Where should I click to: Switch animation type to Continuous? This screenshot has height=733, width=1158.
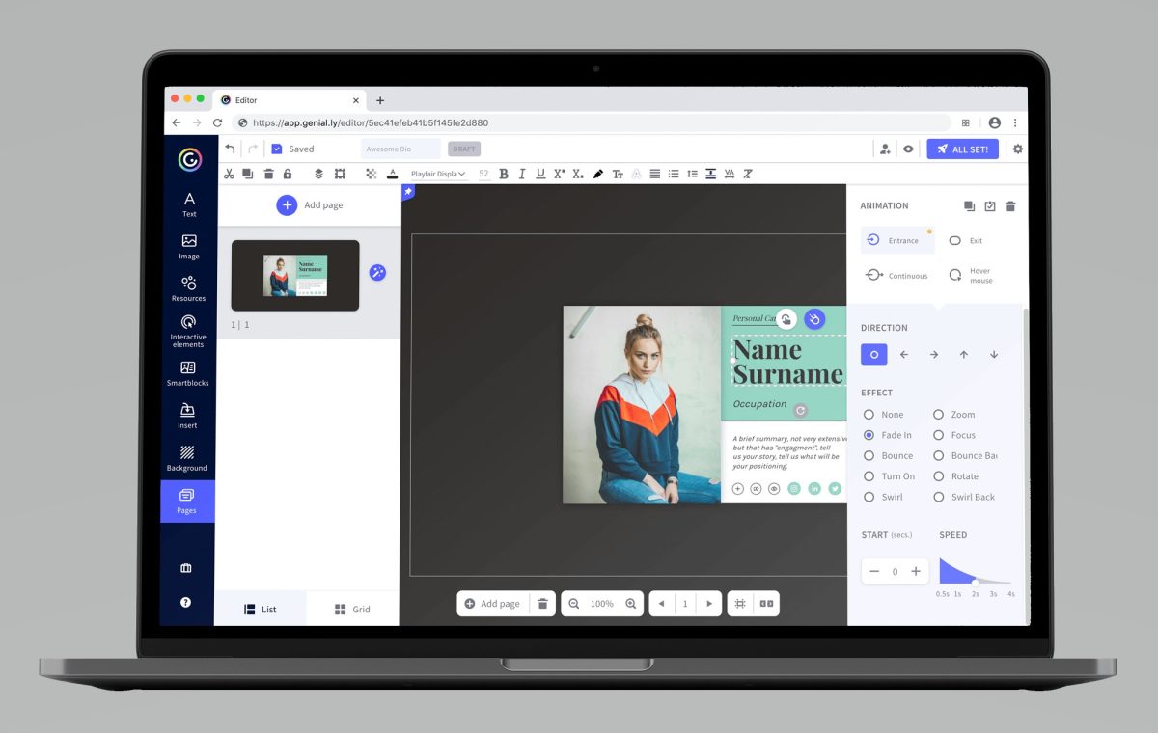tap(897, 275)
